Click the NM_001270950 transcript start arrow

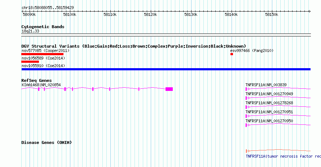coord(248,125)
